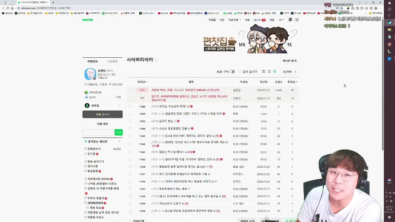Viewport: 395px width, 222px height.
Task: Open 인기글 board in sidebar
Action: [x=91, y=154]
